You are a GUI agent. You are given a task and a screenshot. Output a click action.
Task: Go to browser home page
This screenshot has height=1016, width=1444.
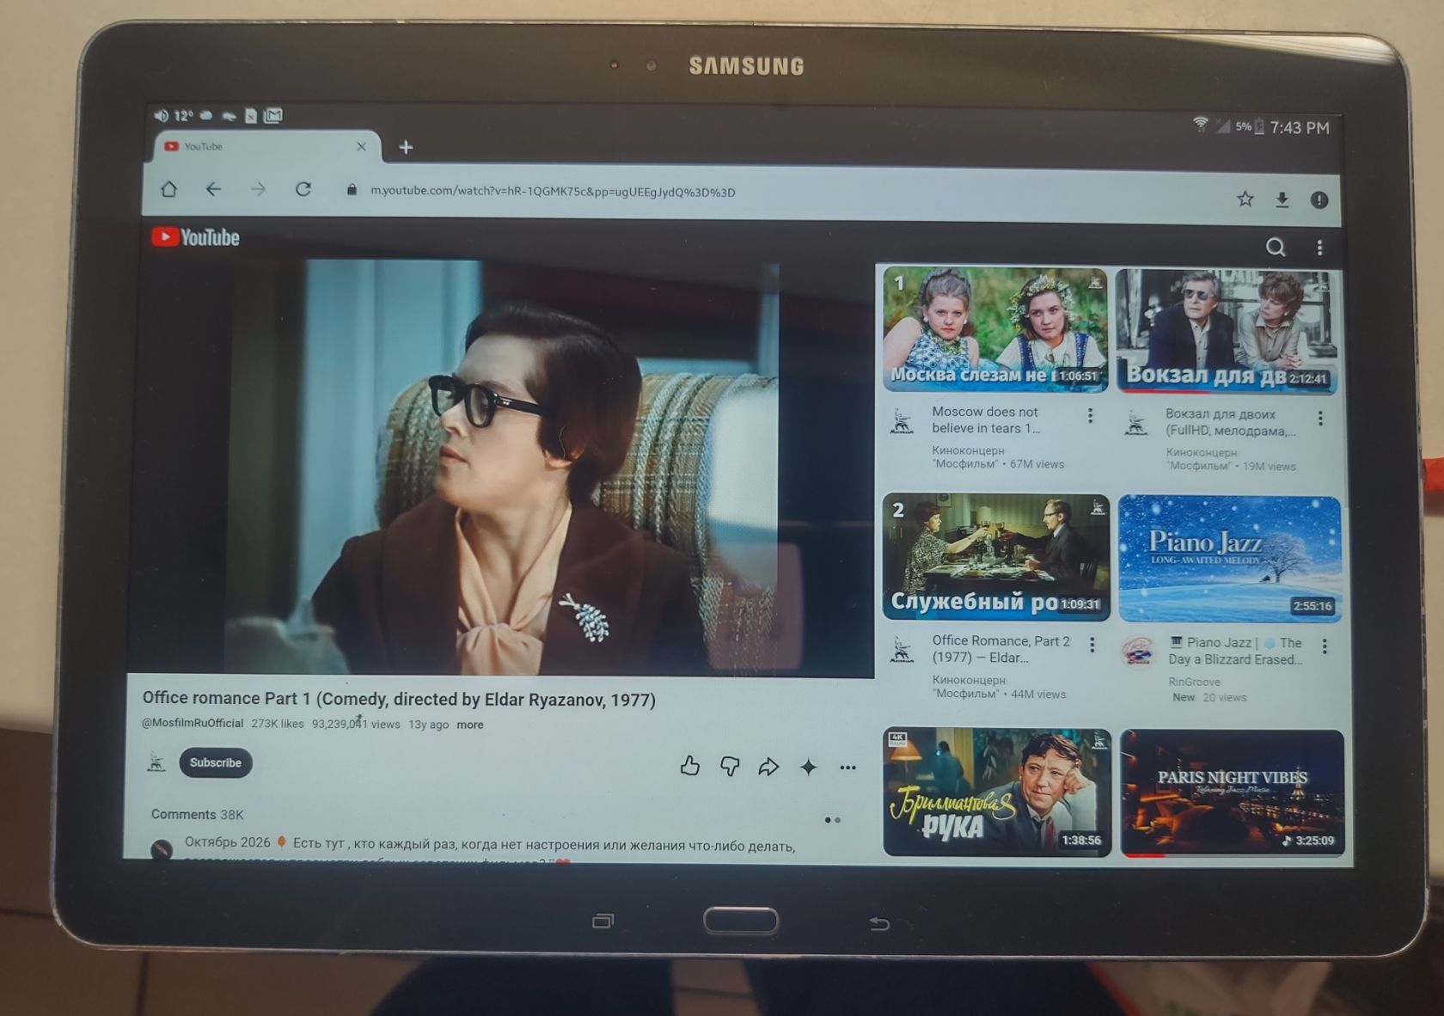[168, 188]
